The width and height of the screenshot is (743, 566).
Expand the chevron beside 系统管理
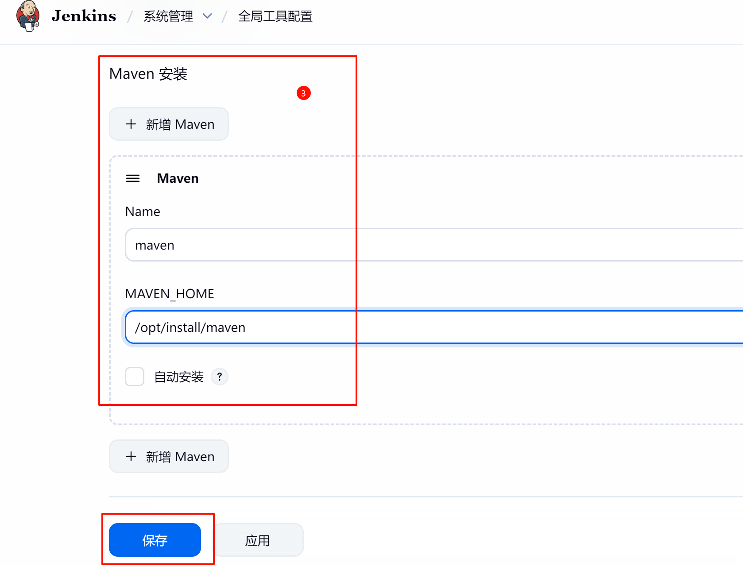pyautogui.click(x=207, y=16)
